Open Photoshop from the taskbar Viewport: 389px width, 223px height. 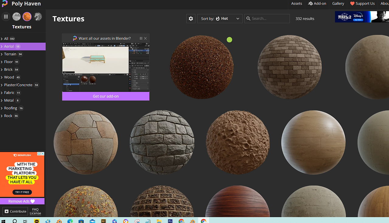pyautogui.click(x=170, y=221)
